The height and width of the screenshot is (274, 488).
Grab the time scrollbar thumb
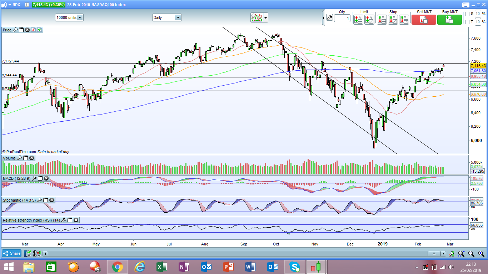434,254
